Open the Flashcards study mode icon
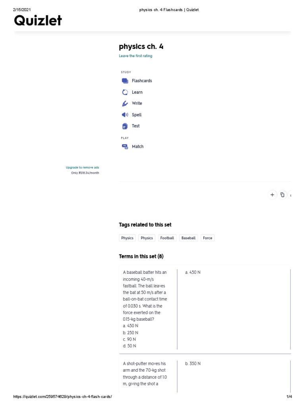The height and width of the screenshot is (407, 305). click(125, 81)
